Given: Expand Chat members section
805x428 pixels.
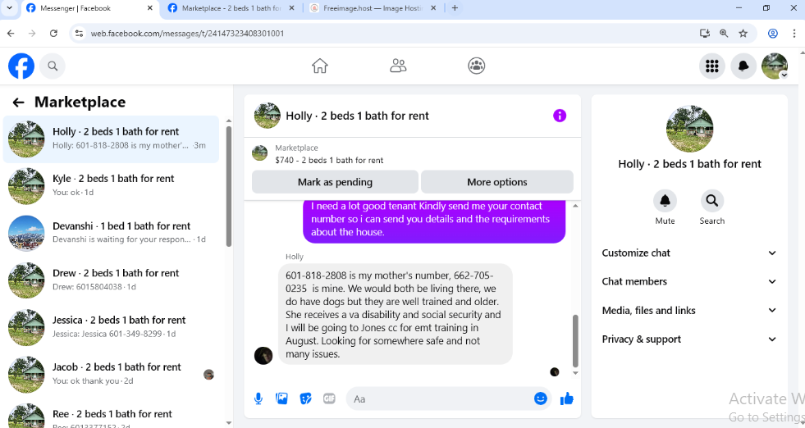Looking at the screenshot, I should coord(689,282).
